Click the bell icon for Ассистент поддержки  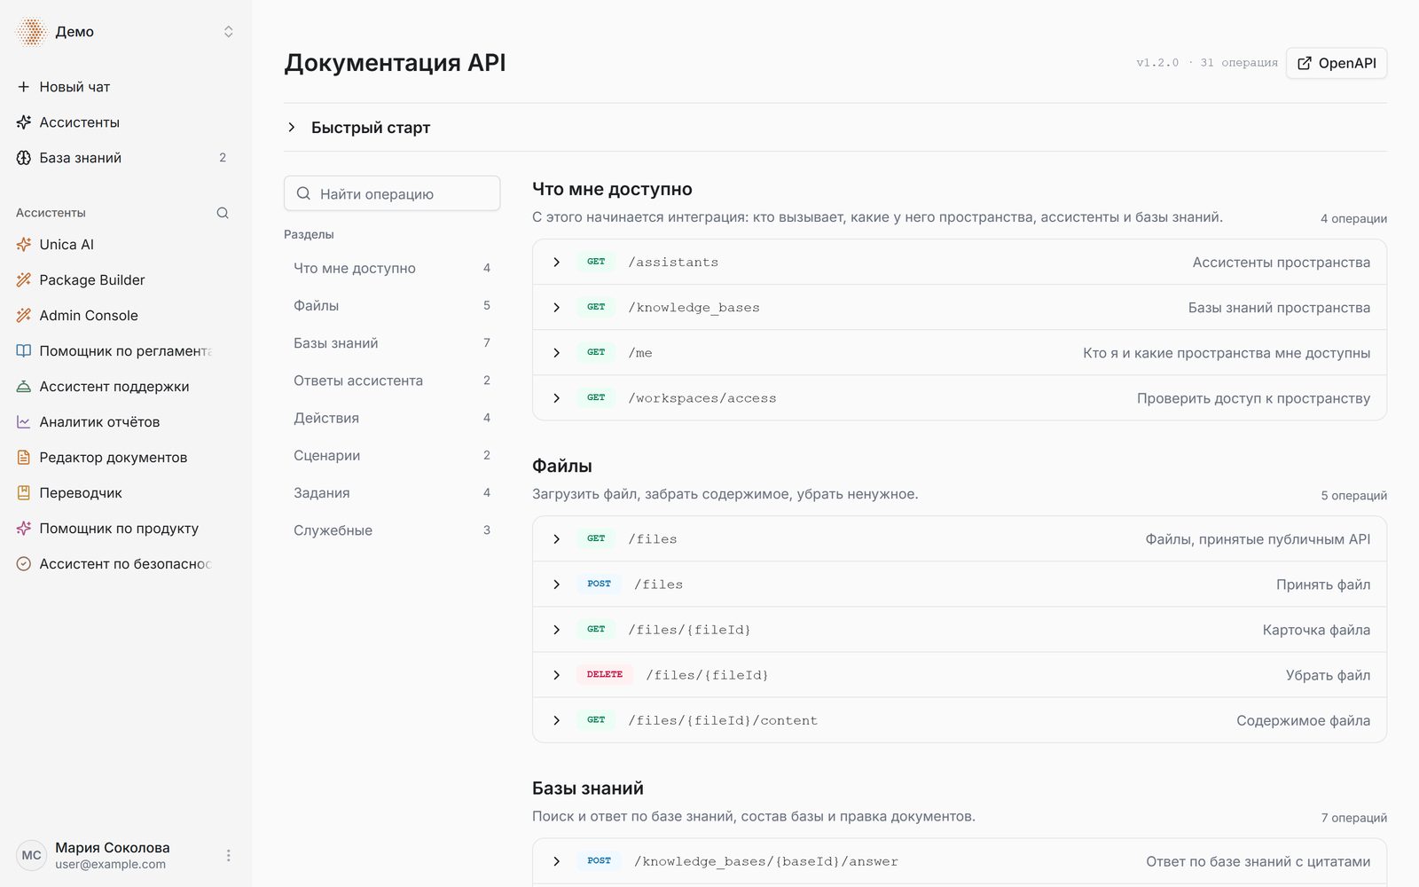coord(24,387)
